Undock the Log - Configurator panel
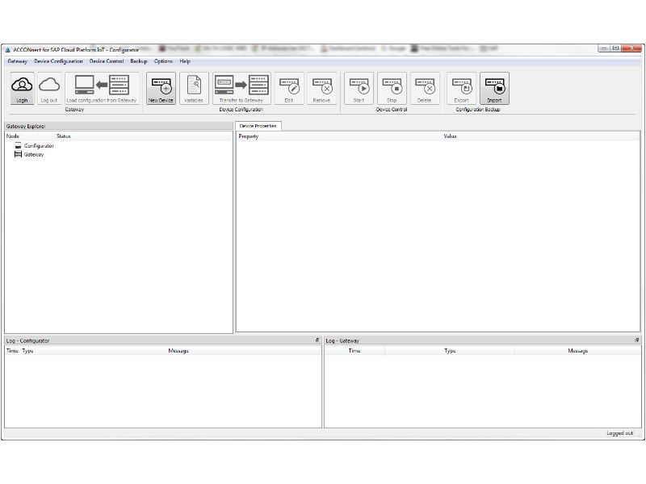 pos(317,340)
